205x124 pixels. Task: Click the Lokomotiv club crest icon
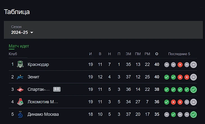[x=20, y=102]
